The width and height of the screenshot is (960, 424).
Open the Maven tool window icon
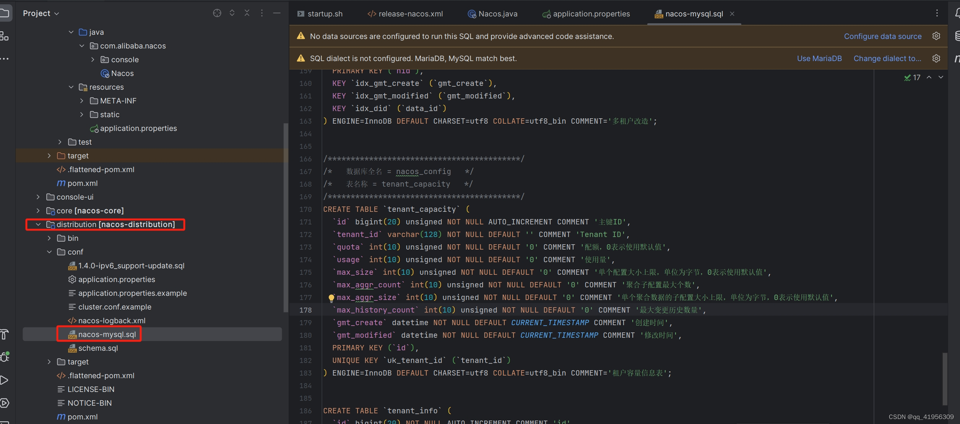pos(957,58)
